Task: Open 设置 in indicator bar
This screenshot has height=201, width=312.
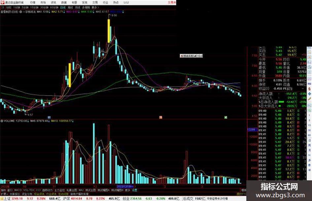Action: (135, 190)
